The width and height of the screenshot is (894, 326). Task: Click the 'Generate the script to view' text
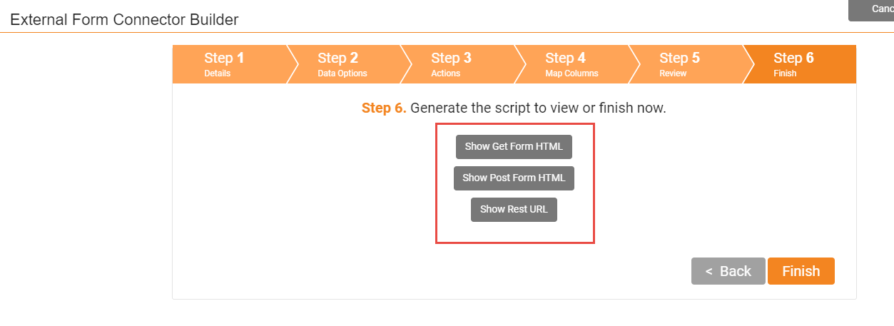pyautogui.click(x=497, y=108)
